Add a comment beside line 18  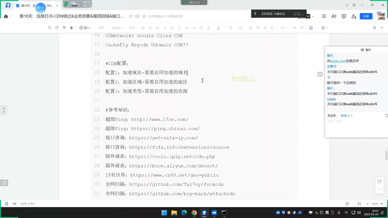click(320, 74)
